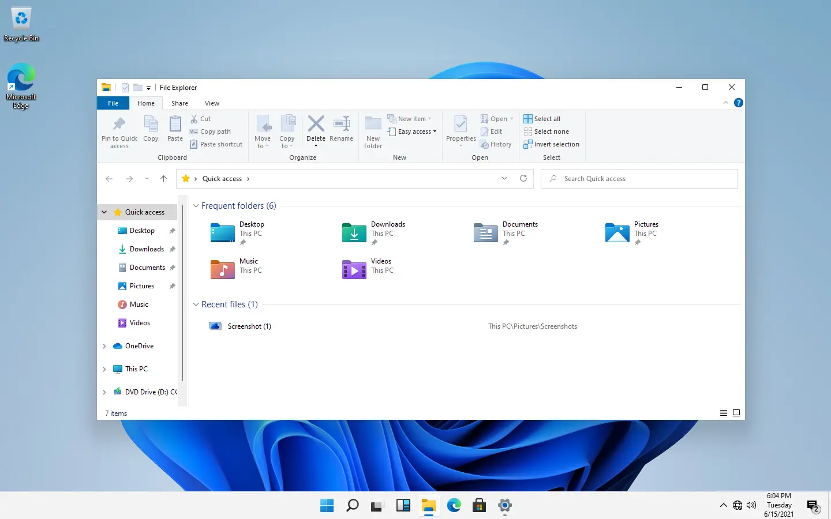Click Copy path in ribbon
Image resolution: width=831 pixels, height=519 pixels.
tap(211, 131)
